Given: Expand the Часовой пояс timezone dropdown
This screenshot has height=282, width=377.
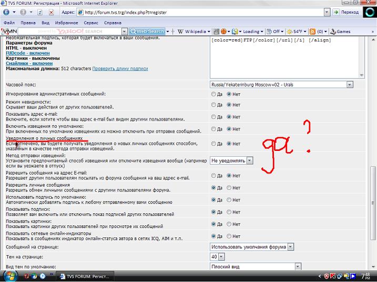Looking at the screenshot, I should pyautogui.click(x=349, y=84).
